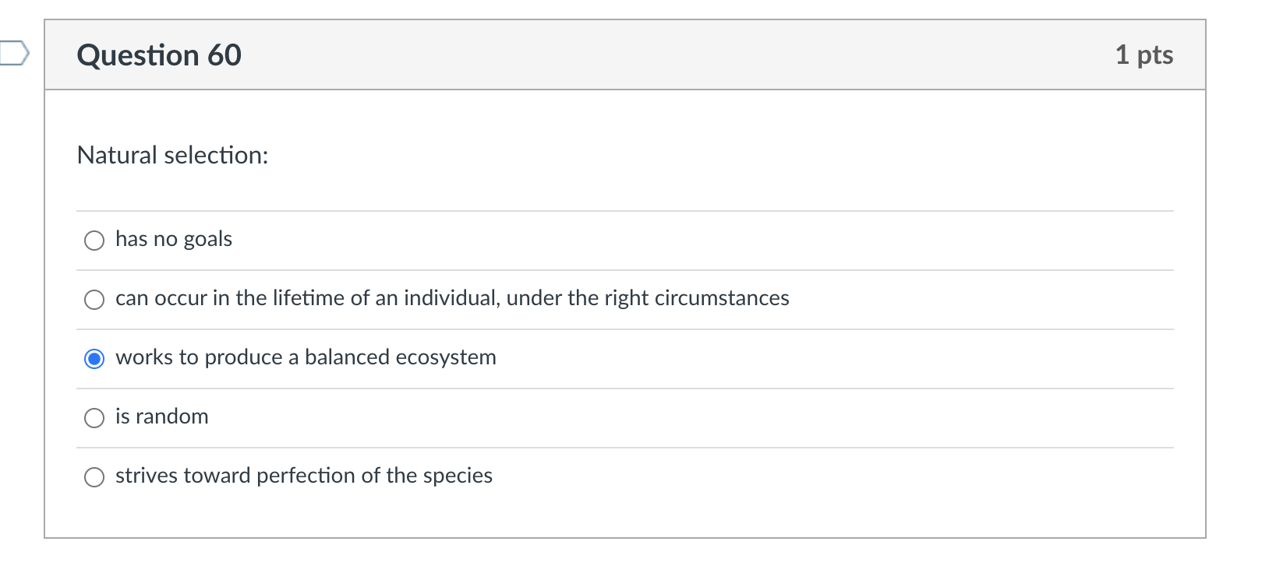Click the "is random" answer label

pyautogui.click(x=161, y=417)
